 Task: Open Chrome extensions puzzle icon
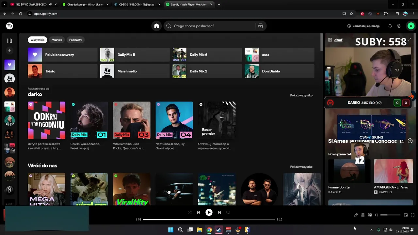[x=386, y=14]
